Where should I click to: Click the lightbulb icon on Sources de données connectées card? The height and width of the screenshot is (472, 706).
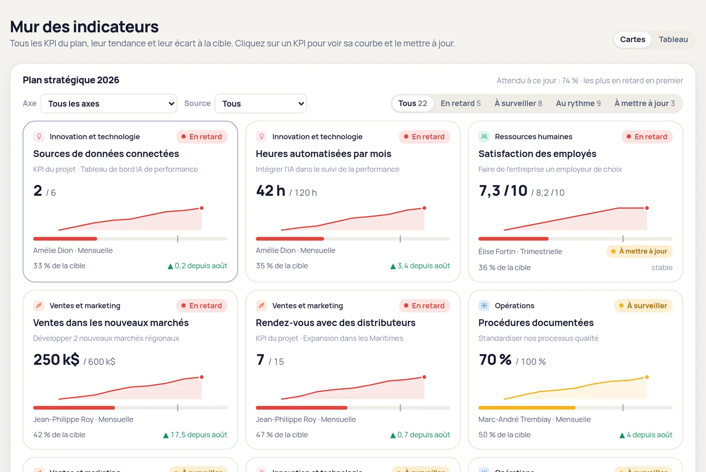[x=39, y=137]
